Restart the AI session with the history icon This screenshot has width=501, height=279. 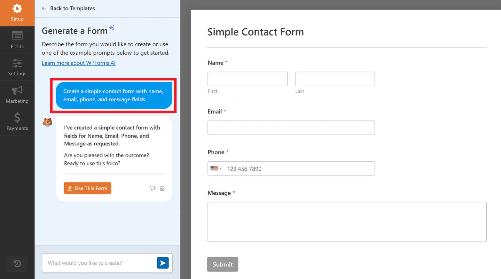pos(17,264)
